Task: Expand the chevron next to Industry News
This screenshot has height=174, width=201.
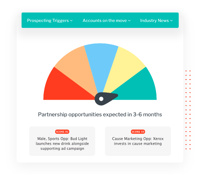Action: point(171,21)
